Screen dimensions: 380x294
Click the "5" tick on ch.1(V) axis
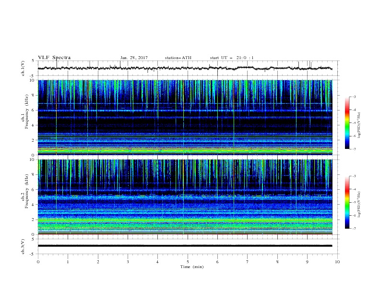click(33, 61)
